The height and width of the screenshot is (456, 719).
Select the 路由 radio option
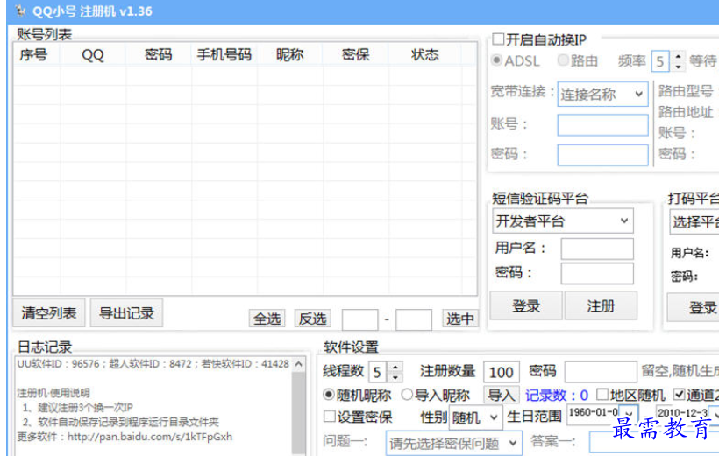[563, 60]
